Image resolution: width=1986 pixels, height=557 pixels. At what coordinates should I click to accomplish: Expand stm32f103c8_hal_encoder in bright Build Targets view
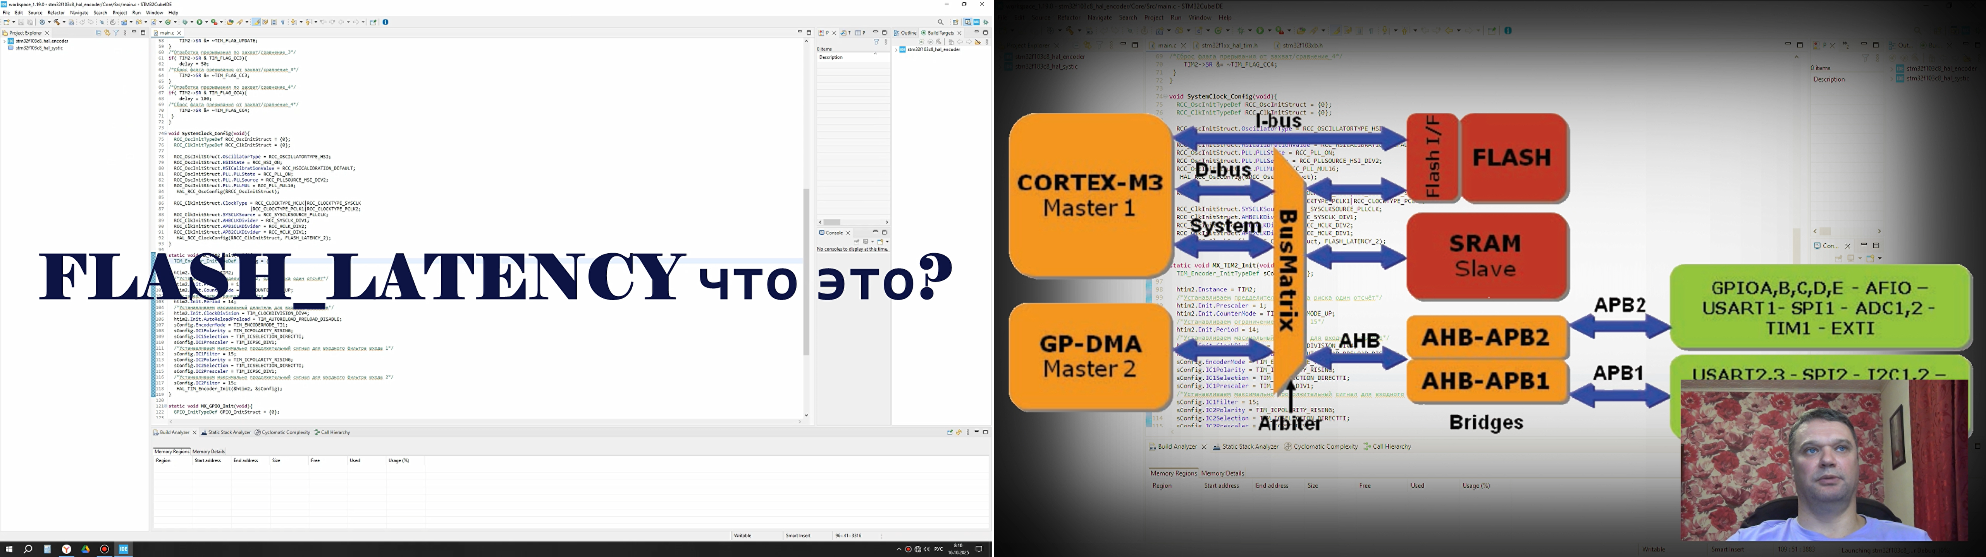pyautogui.click(x=897, y=50)
